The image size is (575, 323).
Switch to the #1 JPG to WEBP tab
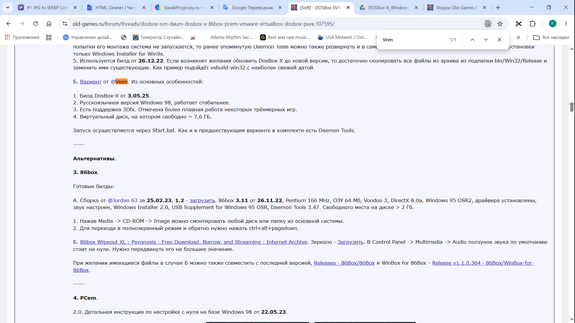pyautogui.click(x=48, y=7)
